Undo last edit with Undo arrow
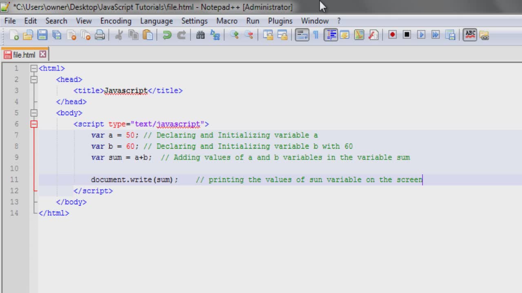Image resolution: width=522 pixels, height=293 pixels. point(167,35)
